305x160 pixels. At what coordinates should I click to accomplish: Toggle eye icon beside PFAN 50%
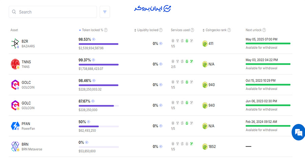89,122
